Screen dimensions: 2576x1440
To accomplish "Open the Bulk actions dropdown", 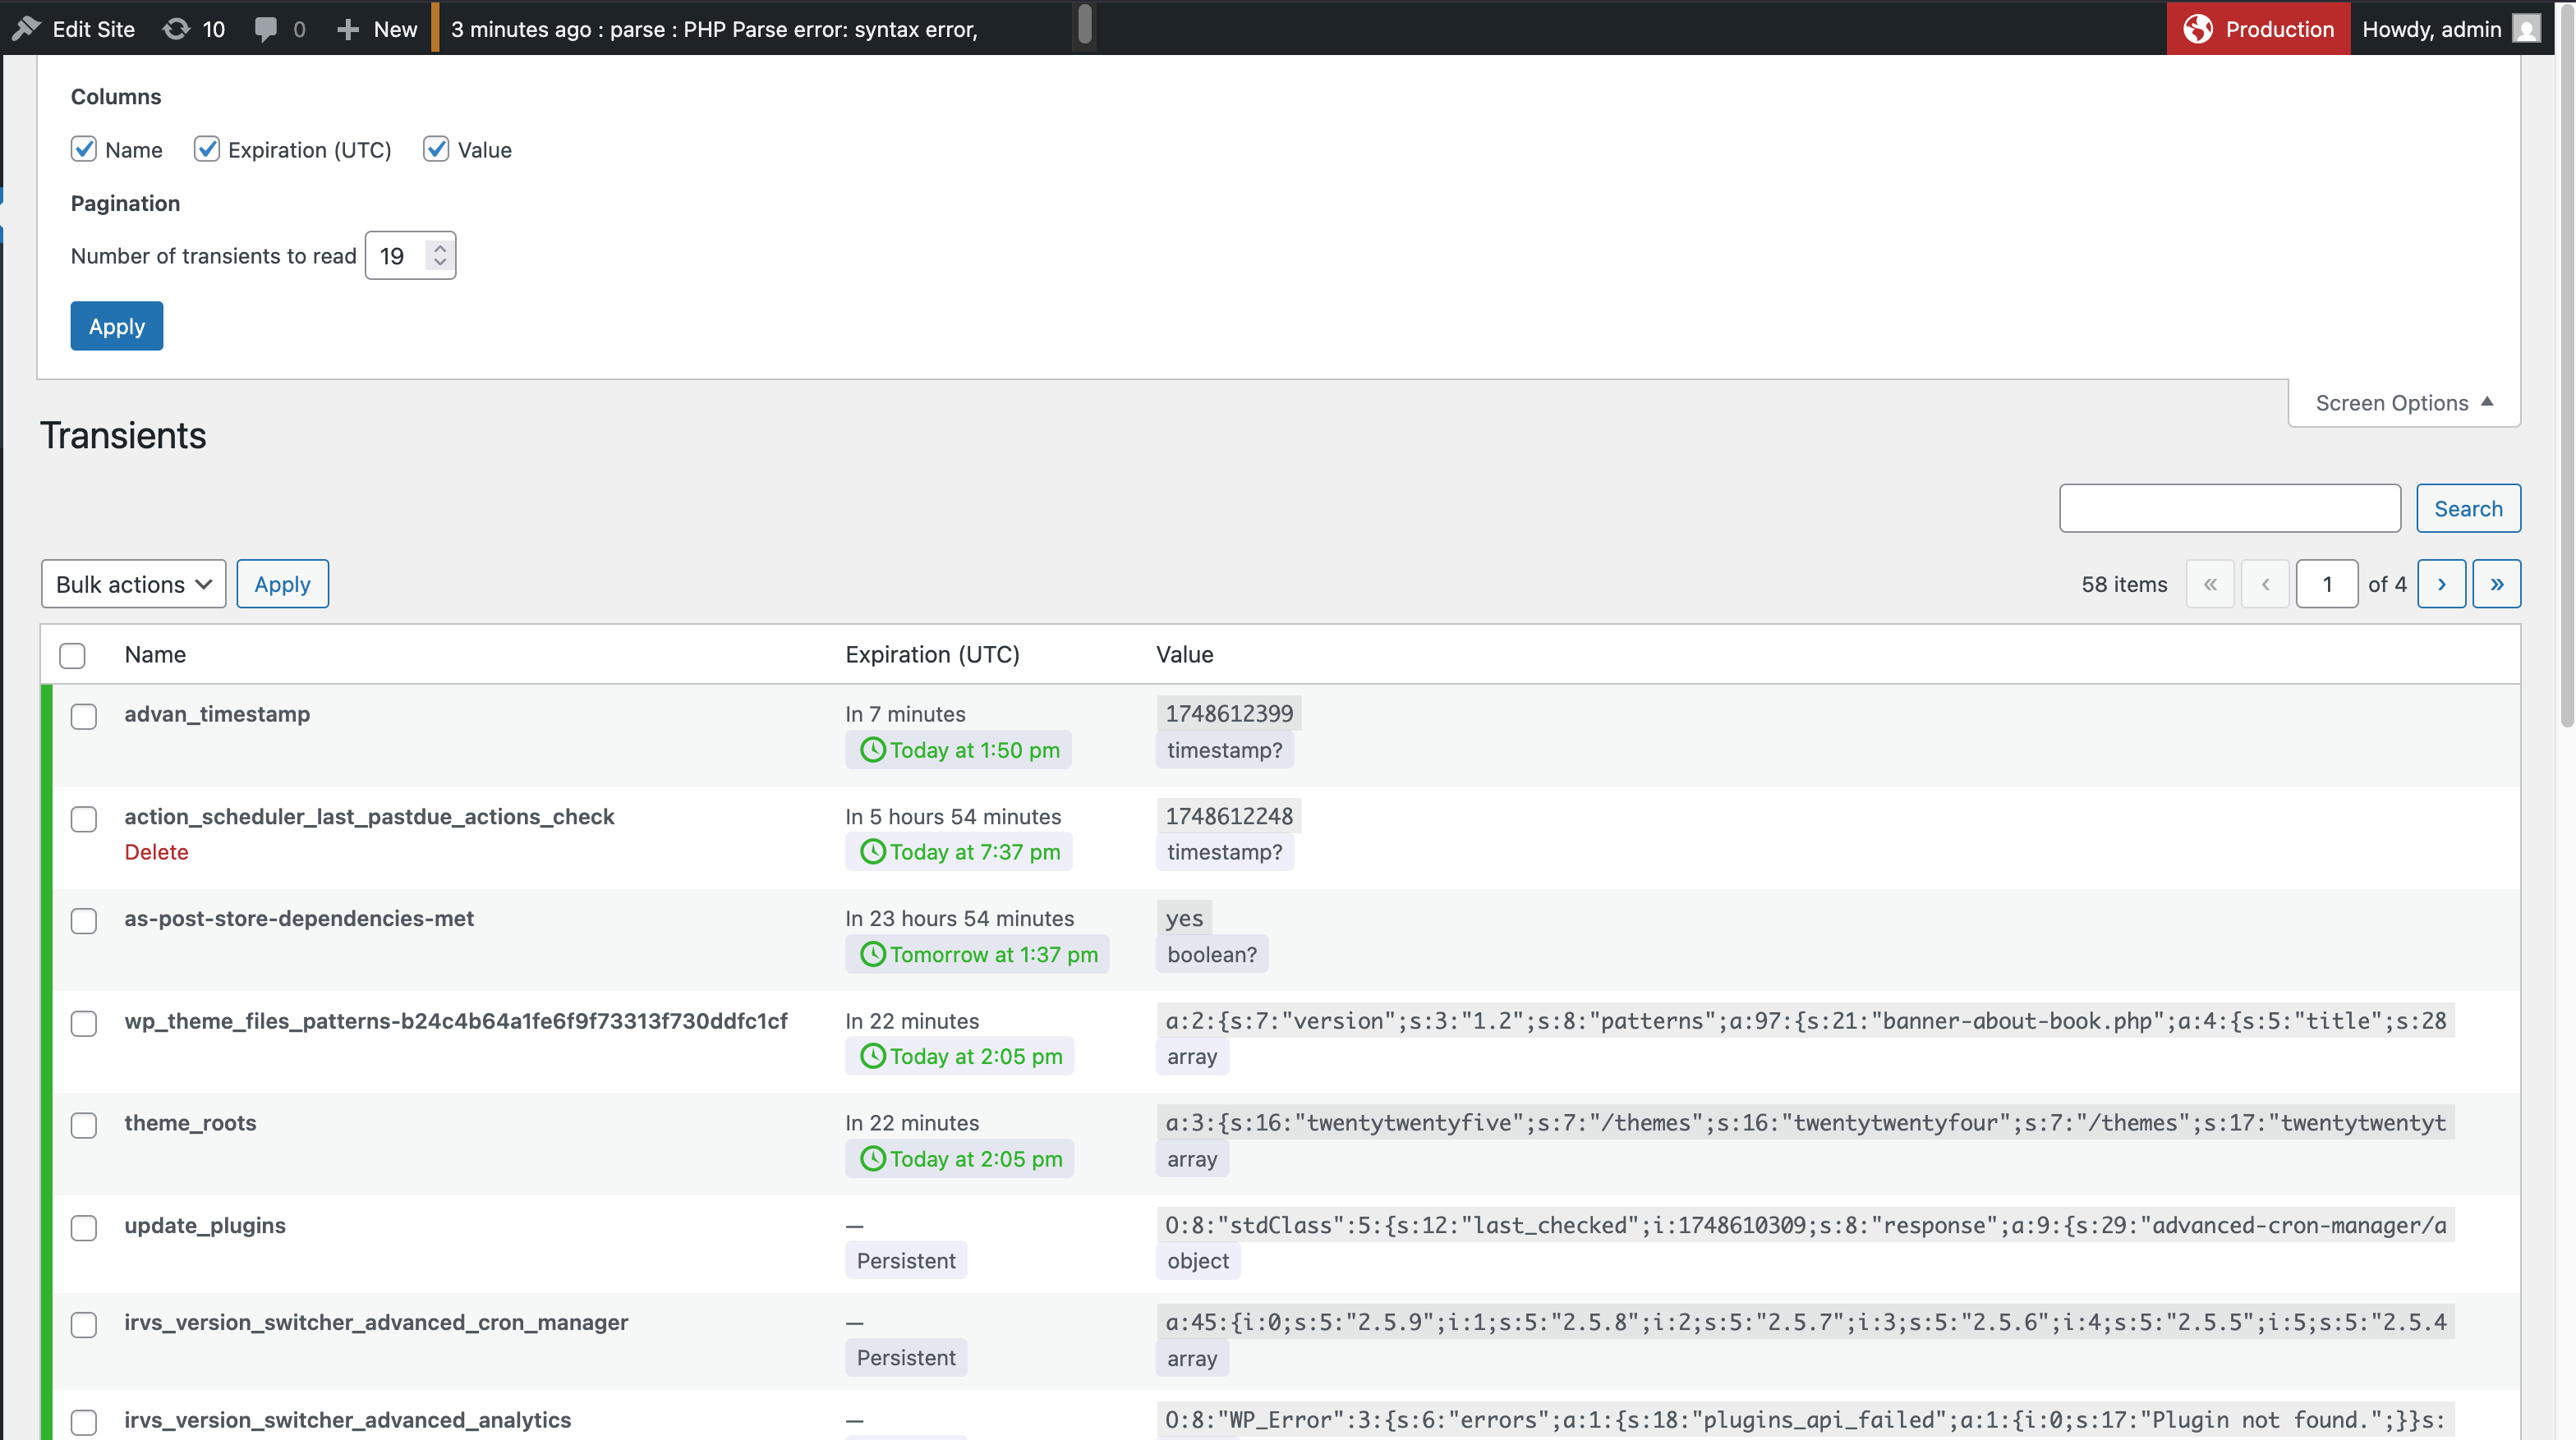I will tap(134, 584).
